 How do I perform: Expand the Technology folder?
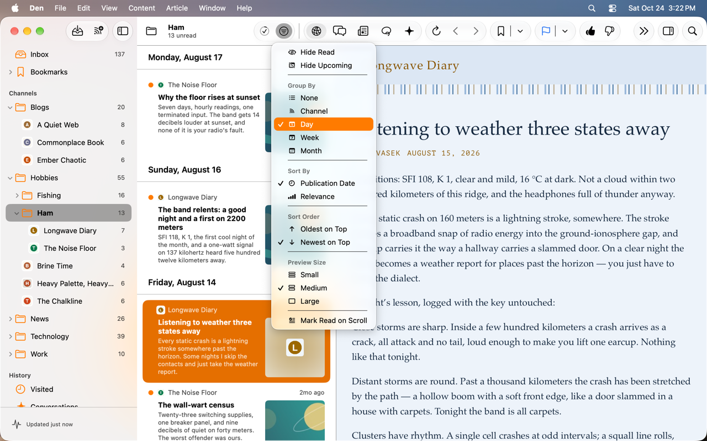pos(10,337)
